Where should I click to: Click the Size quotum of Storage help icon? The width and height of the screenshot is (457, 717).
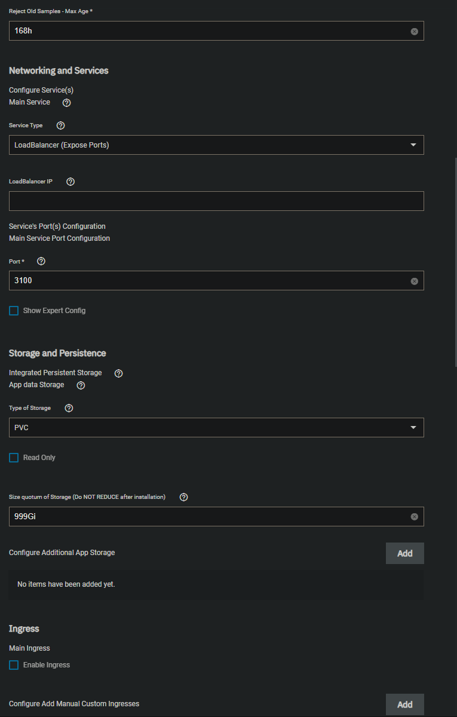point(183,497)
